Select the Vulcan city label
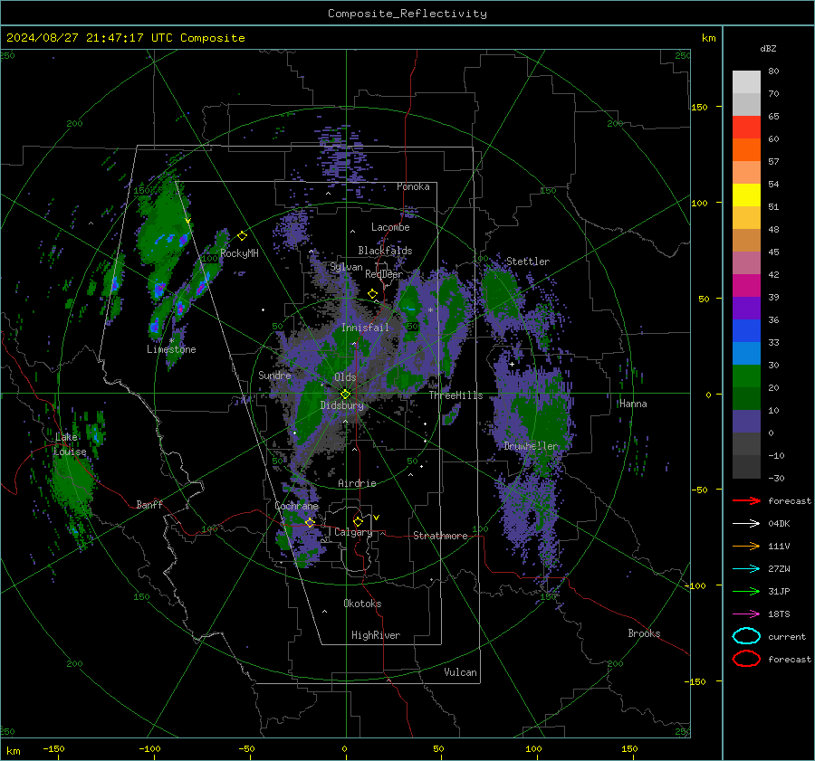The width and height of the screenshot is (815, 761). point(460,672)
